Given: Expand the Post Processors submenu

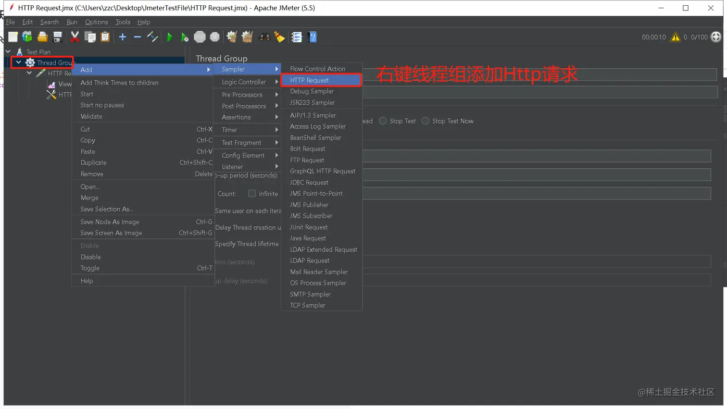Looking at the screenshot, I should click(248, 106).
